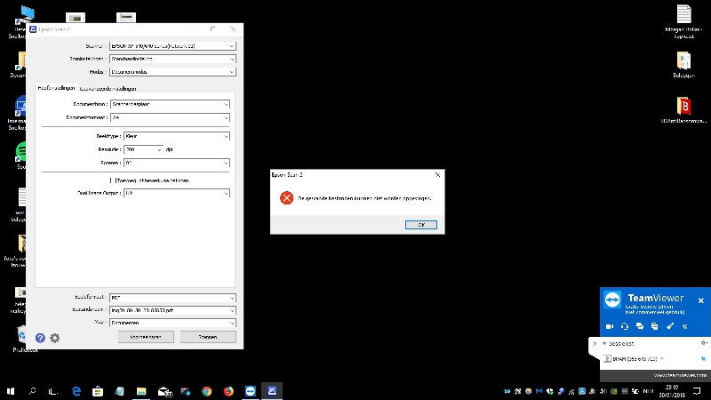Click the remote control icon beside session entry
711x400 pixels.
pyautogui.click(x=703, y=359)
